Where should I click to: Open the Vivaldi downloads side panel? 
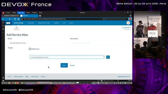(x=3, y=26)
